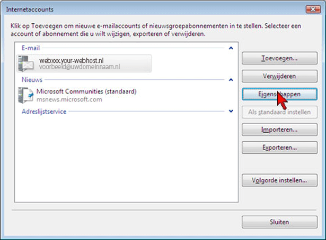Click the Als standaard instellen button
This screenshot has height=240, width=326.
tap(280, 112)
